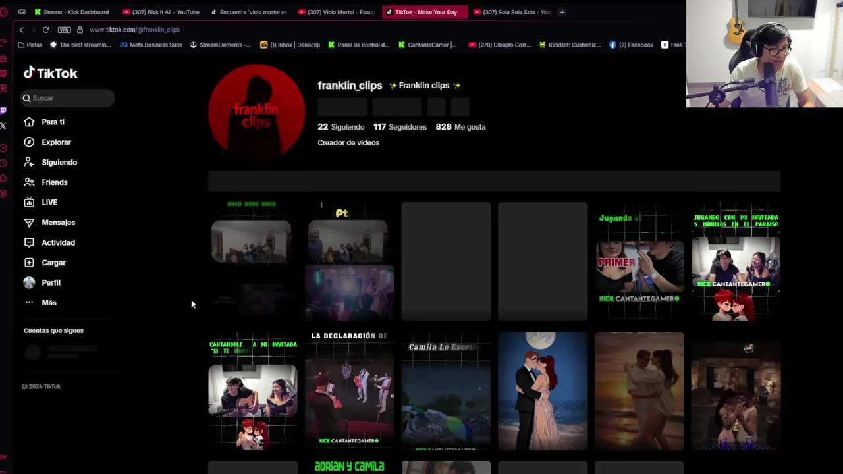Image resolution: width=843 pixels, height=474 pixels.
Task: Go to the Siguiendo feed
Action: click(51, 162)
